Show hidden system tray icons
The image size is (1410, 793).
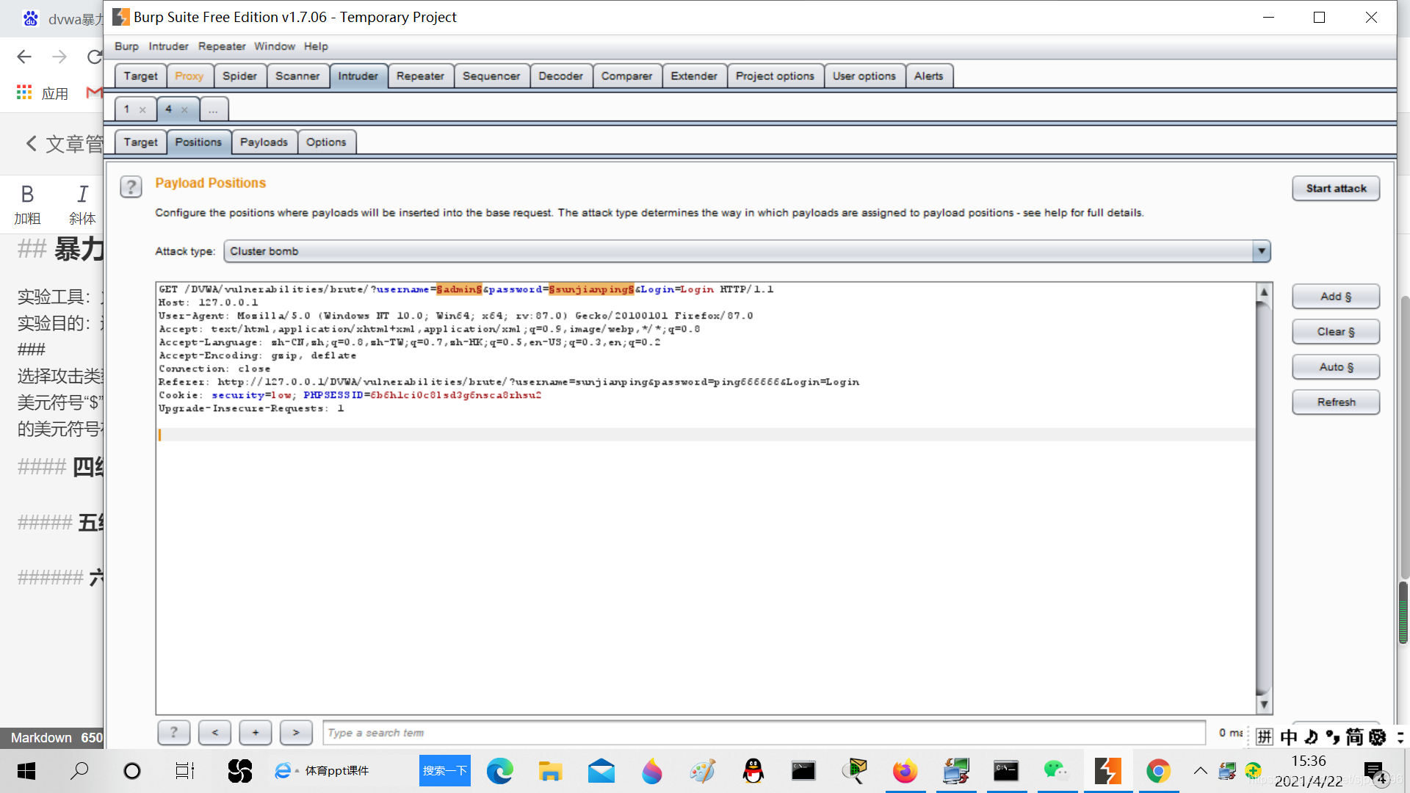[1200, 771]
